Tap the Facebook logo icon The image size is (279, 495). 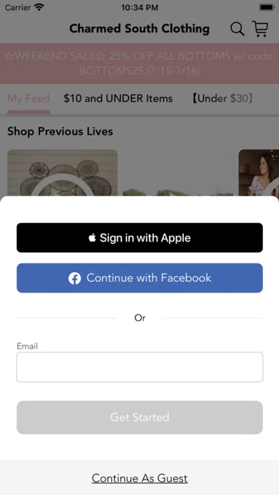75,278
